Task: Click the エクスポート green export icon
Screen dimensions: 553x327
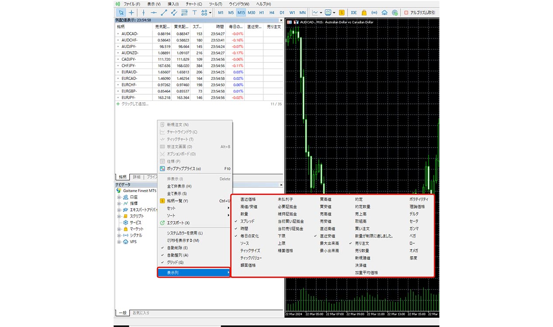Action: tap(162, 223)
